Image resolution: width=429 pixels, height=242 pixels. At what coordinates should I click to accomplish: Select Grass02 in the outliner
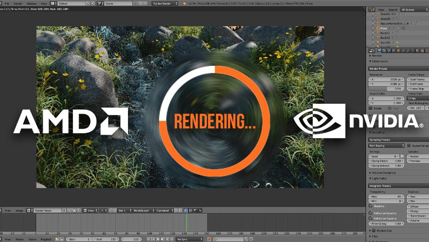pyautogui.click(x=385, y=19)
